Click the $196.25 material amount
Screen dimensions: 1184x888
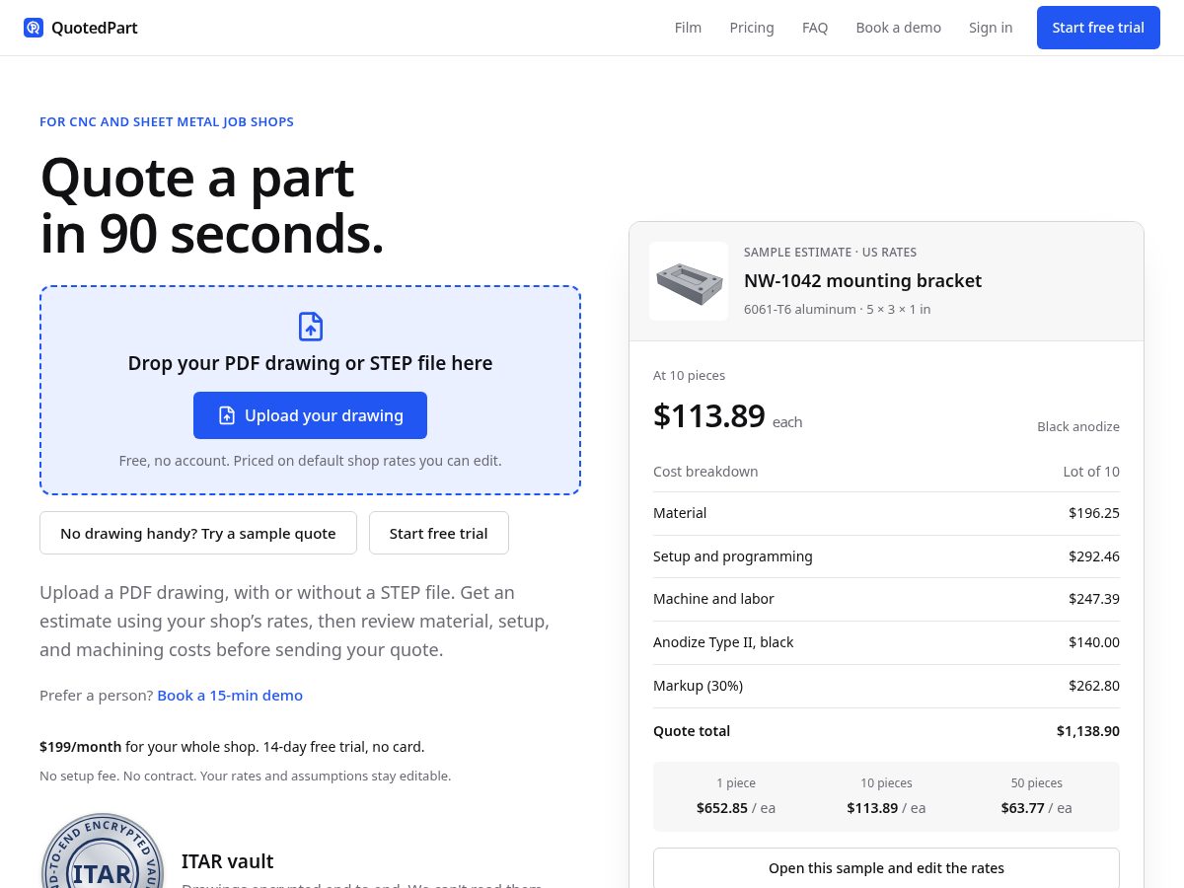pyautogui.click(x=1094, y=513)
